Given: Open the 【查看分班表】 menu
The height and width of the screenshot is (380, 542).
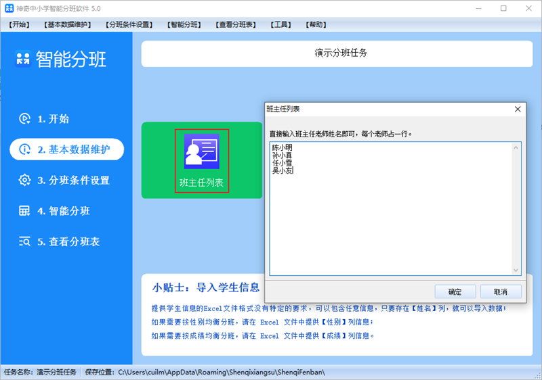Looking at the screenshot, I should coord(236,24).
